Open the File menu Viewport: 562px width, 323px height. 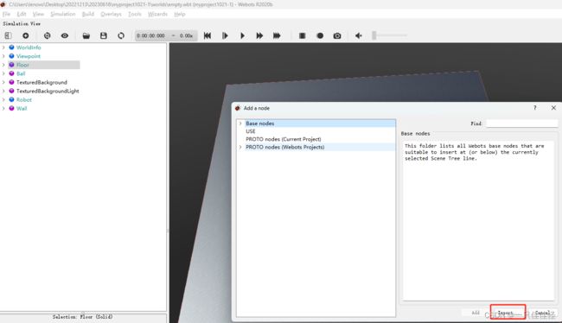point(6,14)
